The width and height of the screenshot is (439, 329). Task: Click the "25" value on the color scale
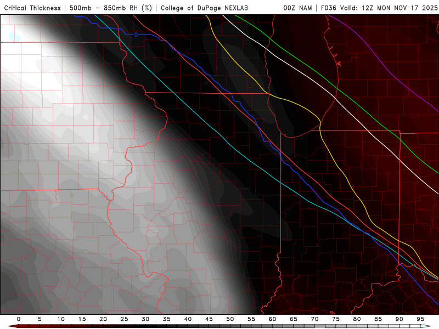point(125,319)
